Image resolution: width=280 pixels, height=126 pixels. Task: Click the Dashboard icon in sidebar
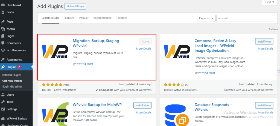(3, 5)
